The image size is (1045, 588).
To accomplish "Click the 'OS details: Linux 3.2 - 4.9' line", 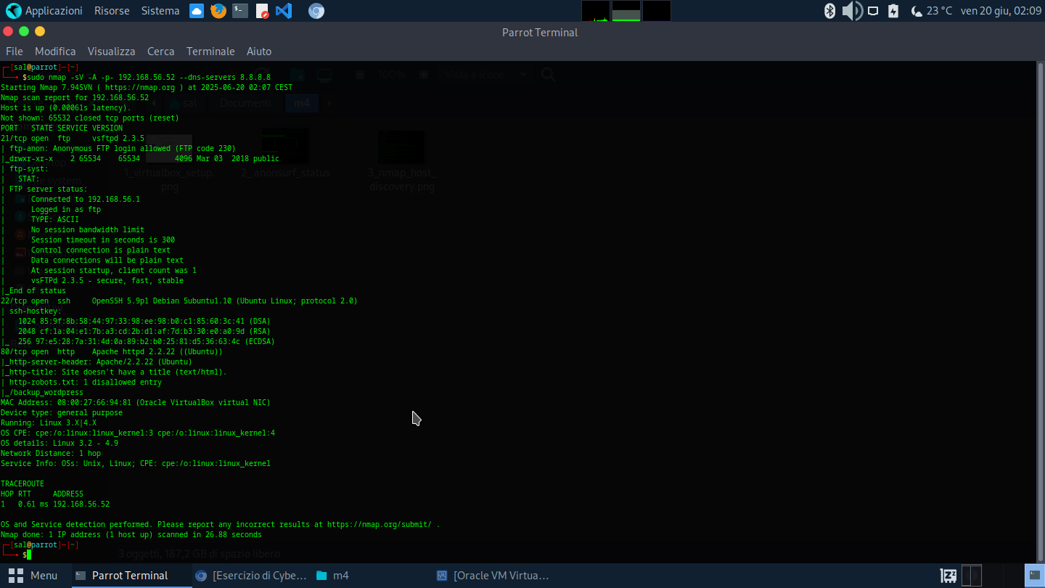I will pyautogui.click(x=60, y=443).
